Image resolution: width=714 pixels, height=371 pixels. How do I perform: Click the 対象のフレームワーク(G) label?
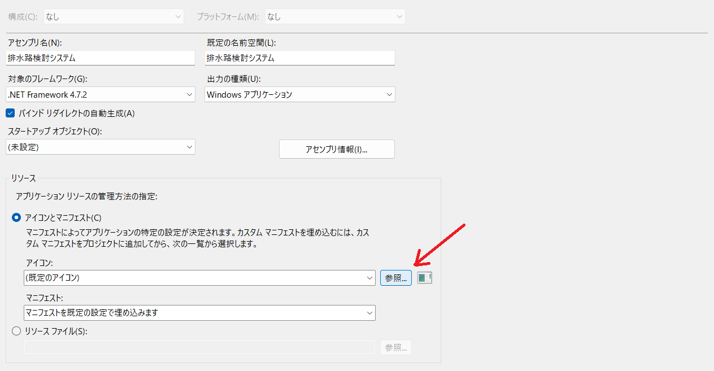(x=48, y=79)
